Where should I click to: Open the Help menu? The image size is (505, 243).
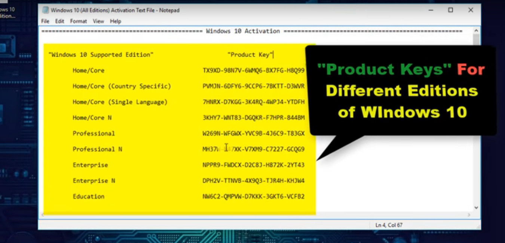tap(116, 21)
